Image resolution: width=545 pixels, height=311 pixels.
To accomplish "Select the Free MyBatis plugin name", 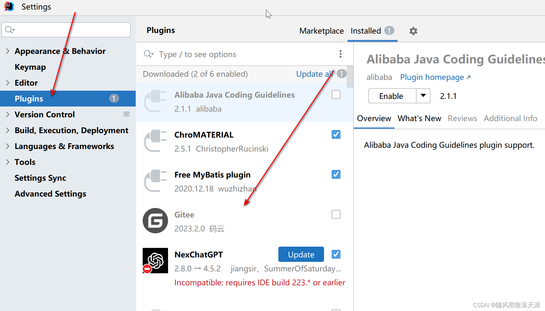I will click(212, 175).
